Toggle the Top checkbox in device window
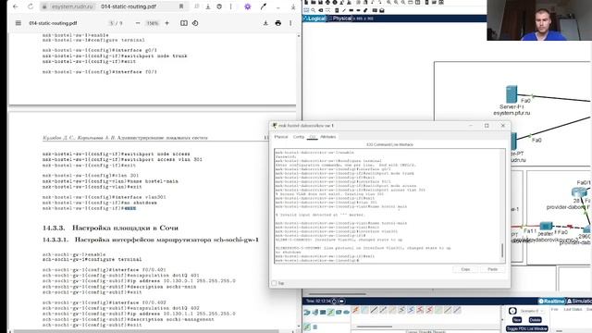Screen dimensions: 592x333 [x=274, y=283]
